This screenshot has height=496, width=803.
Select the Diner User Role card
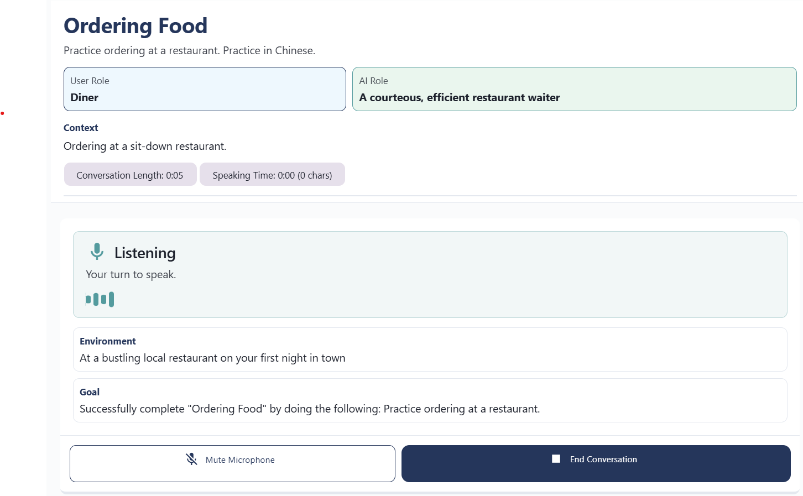point(205,89)
